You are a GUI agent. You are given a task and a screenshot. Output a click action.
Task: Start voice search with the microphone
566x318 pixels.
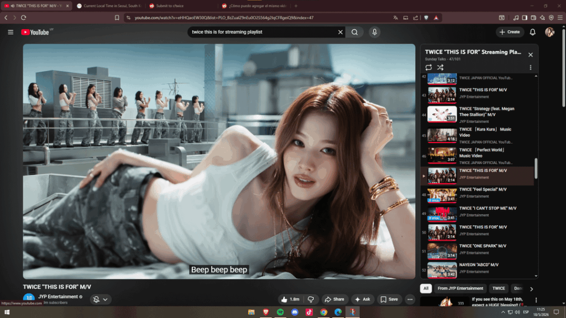[x=374, y=32]
